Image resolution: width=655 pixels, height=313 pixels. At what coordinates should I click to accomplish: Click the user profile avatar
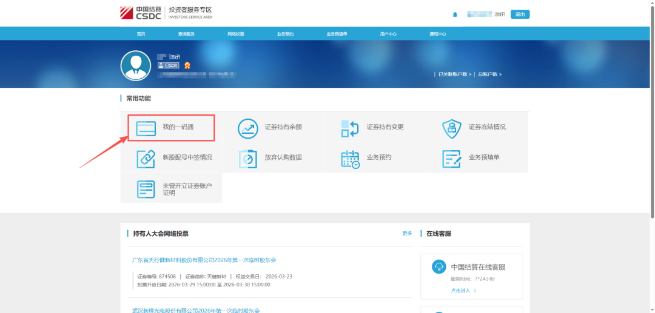point(135,65)
